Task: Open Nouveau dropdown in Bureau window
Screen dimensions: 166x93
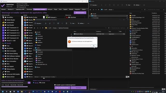Action: point(94,5)
